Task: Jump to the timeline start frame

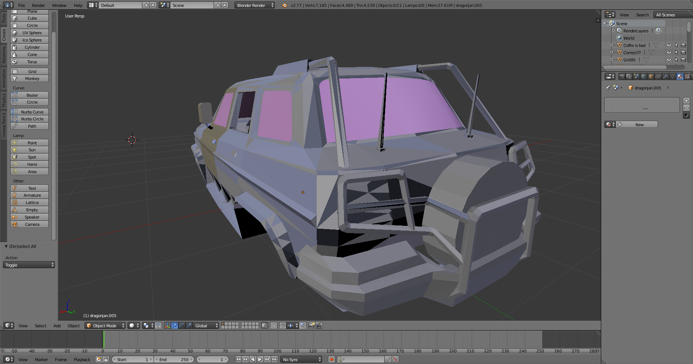Action: (x=238, y=359)
